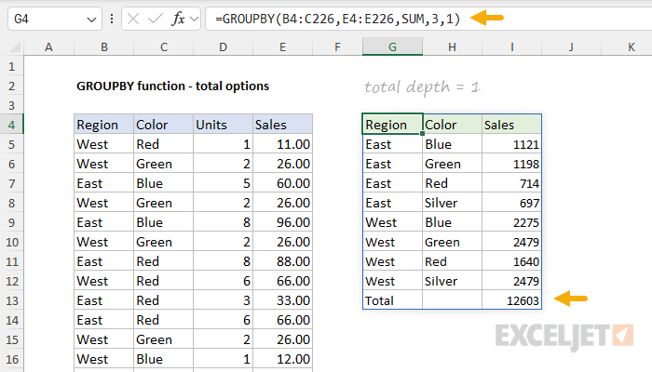Click the sales value 96.00
This screenshot has height=372, width=652.
coord(283,222)
